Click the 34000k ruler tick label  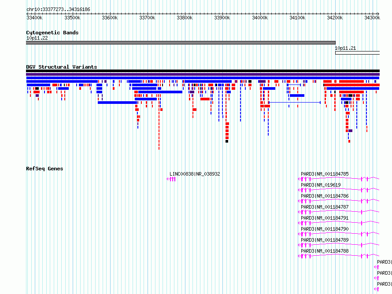[260, 18]
